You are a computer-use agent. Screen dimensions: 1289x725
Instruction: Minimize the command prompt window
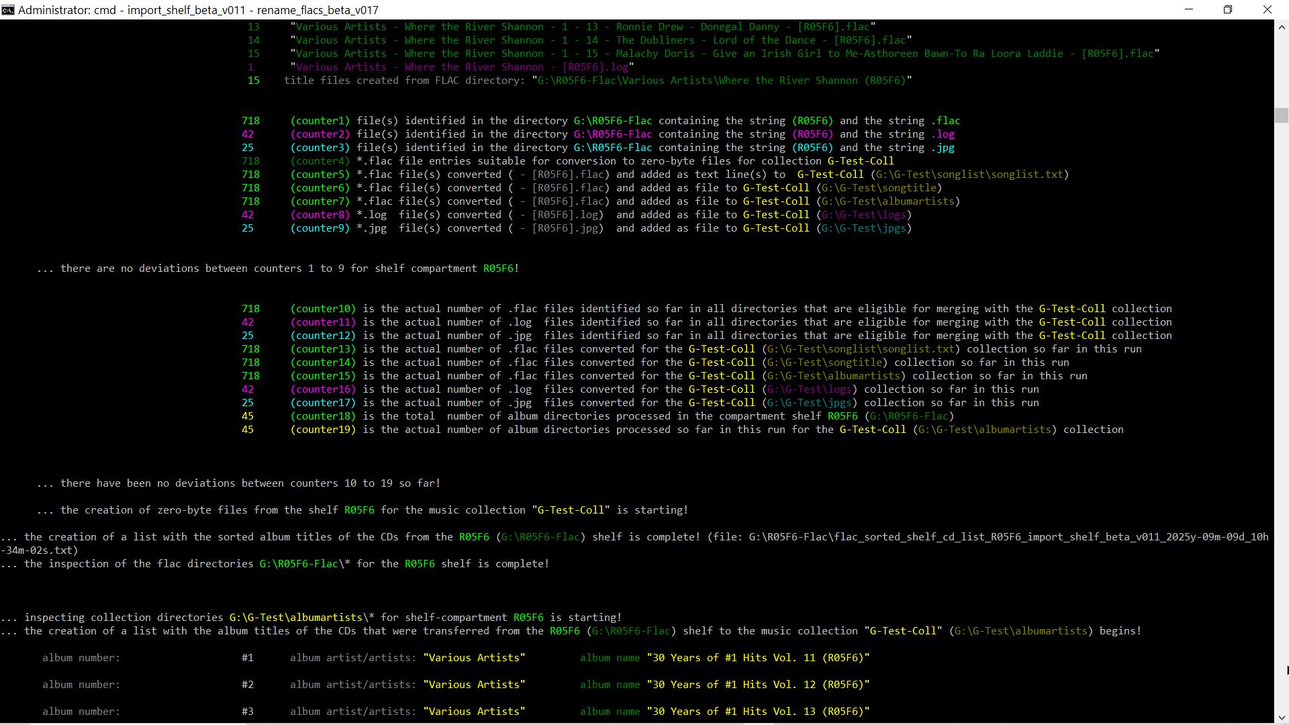click(1189, 9)
